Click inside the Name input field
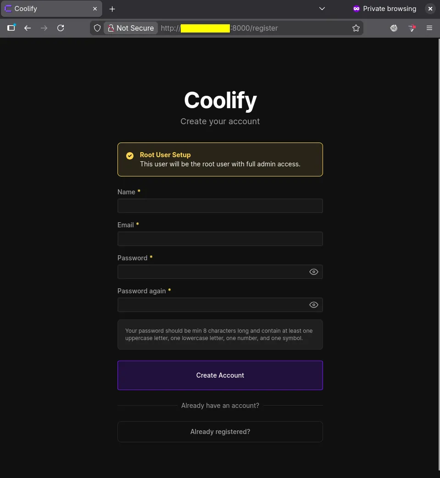440x478 pixels. click(220, 205)
